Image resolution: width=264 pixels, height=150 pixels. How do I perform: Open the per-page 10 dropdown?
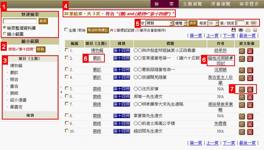[x=213, y=23]
